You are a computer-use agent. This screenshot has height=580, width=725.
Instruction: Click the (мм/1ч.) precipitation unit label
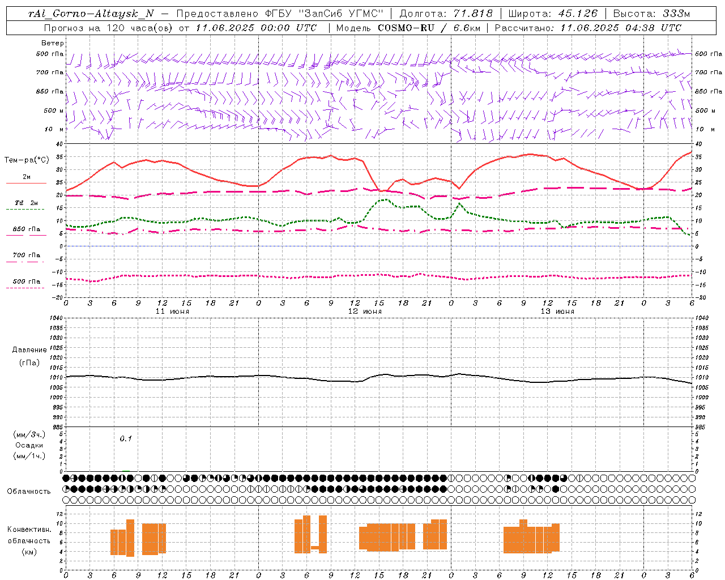pyautogui.click(x=29, y=456)
